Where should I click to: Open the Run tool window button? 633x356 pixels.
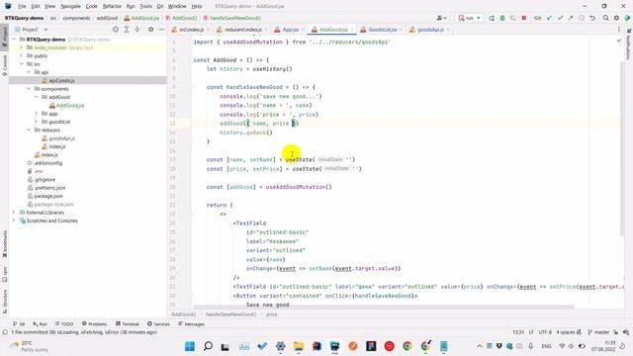[x=40, y=324]
